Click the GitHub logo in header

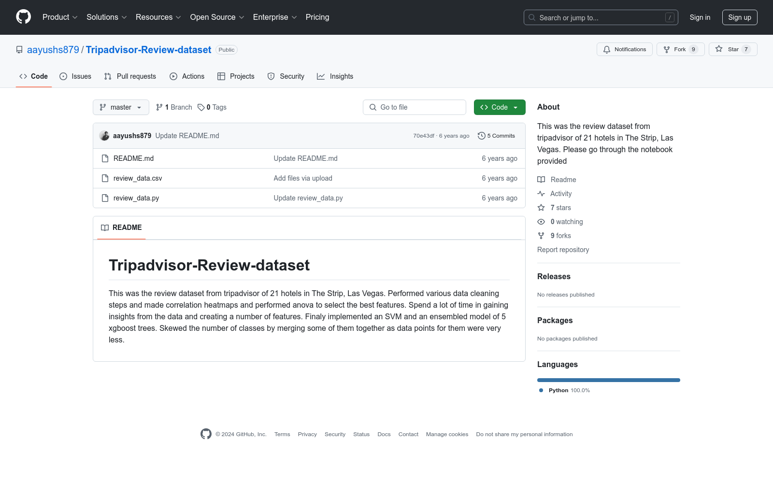[23, 17]
